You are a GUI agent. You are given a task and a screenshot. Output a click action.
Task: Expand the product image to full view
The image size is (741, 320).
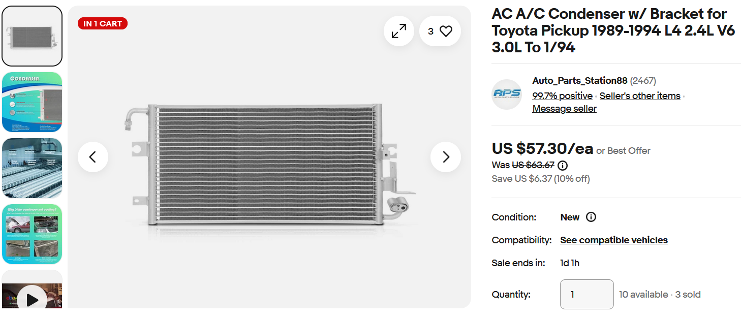point(399,31)
